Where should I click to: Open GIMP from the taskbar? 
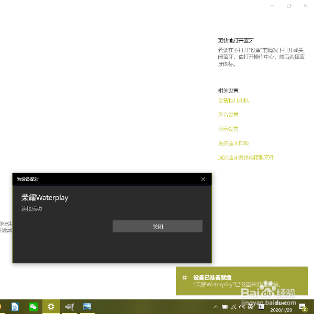tap(69, 306)
